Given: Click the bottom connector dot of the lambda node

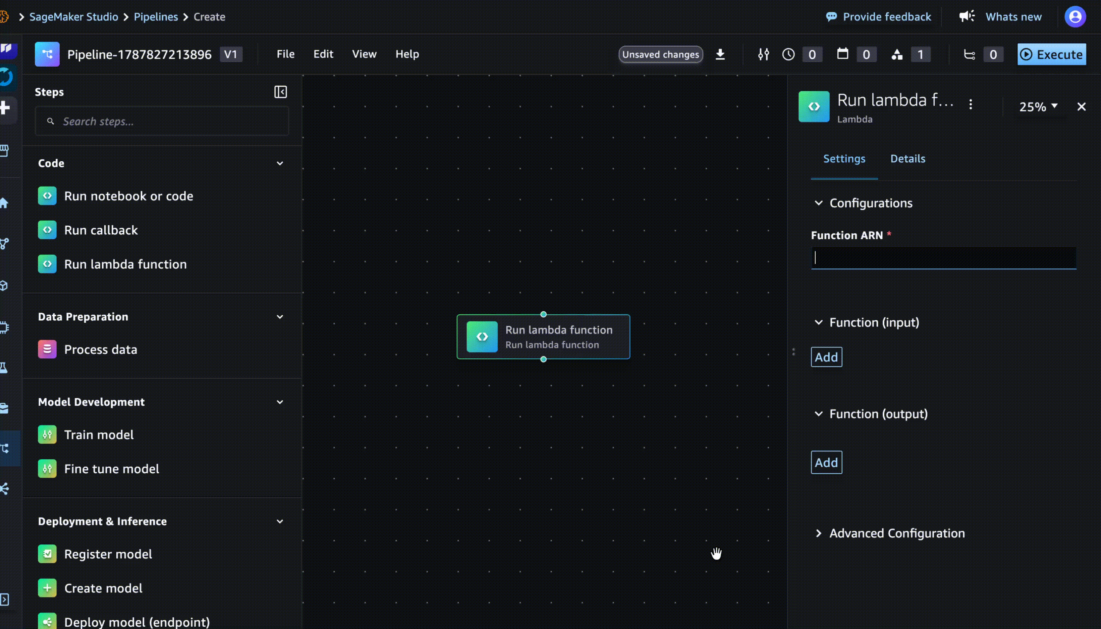Looking at the screenshot, I should [543, 359].
